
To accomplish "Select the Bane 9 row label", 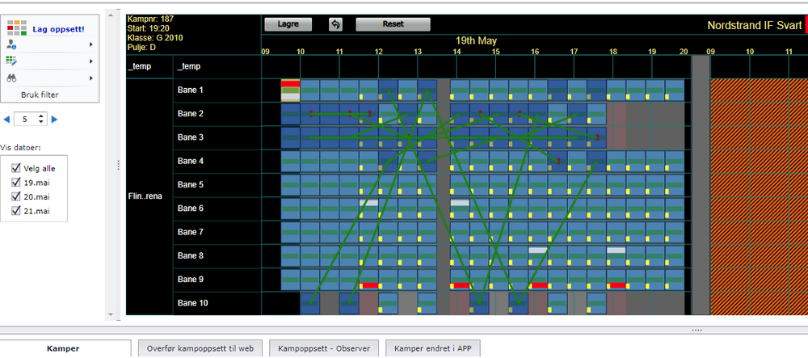I will pyautogui.click(x=191, y=280).
